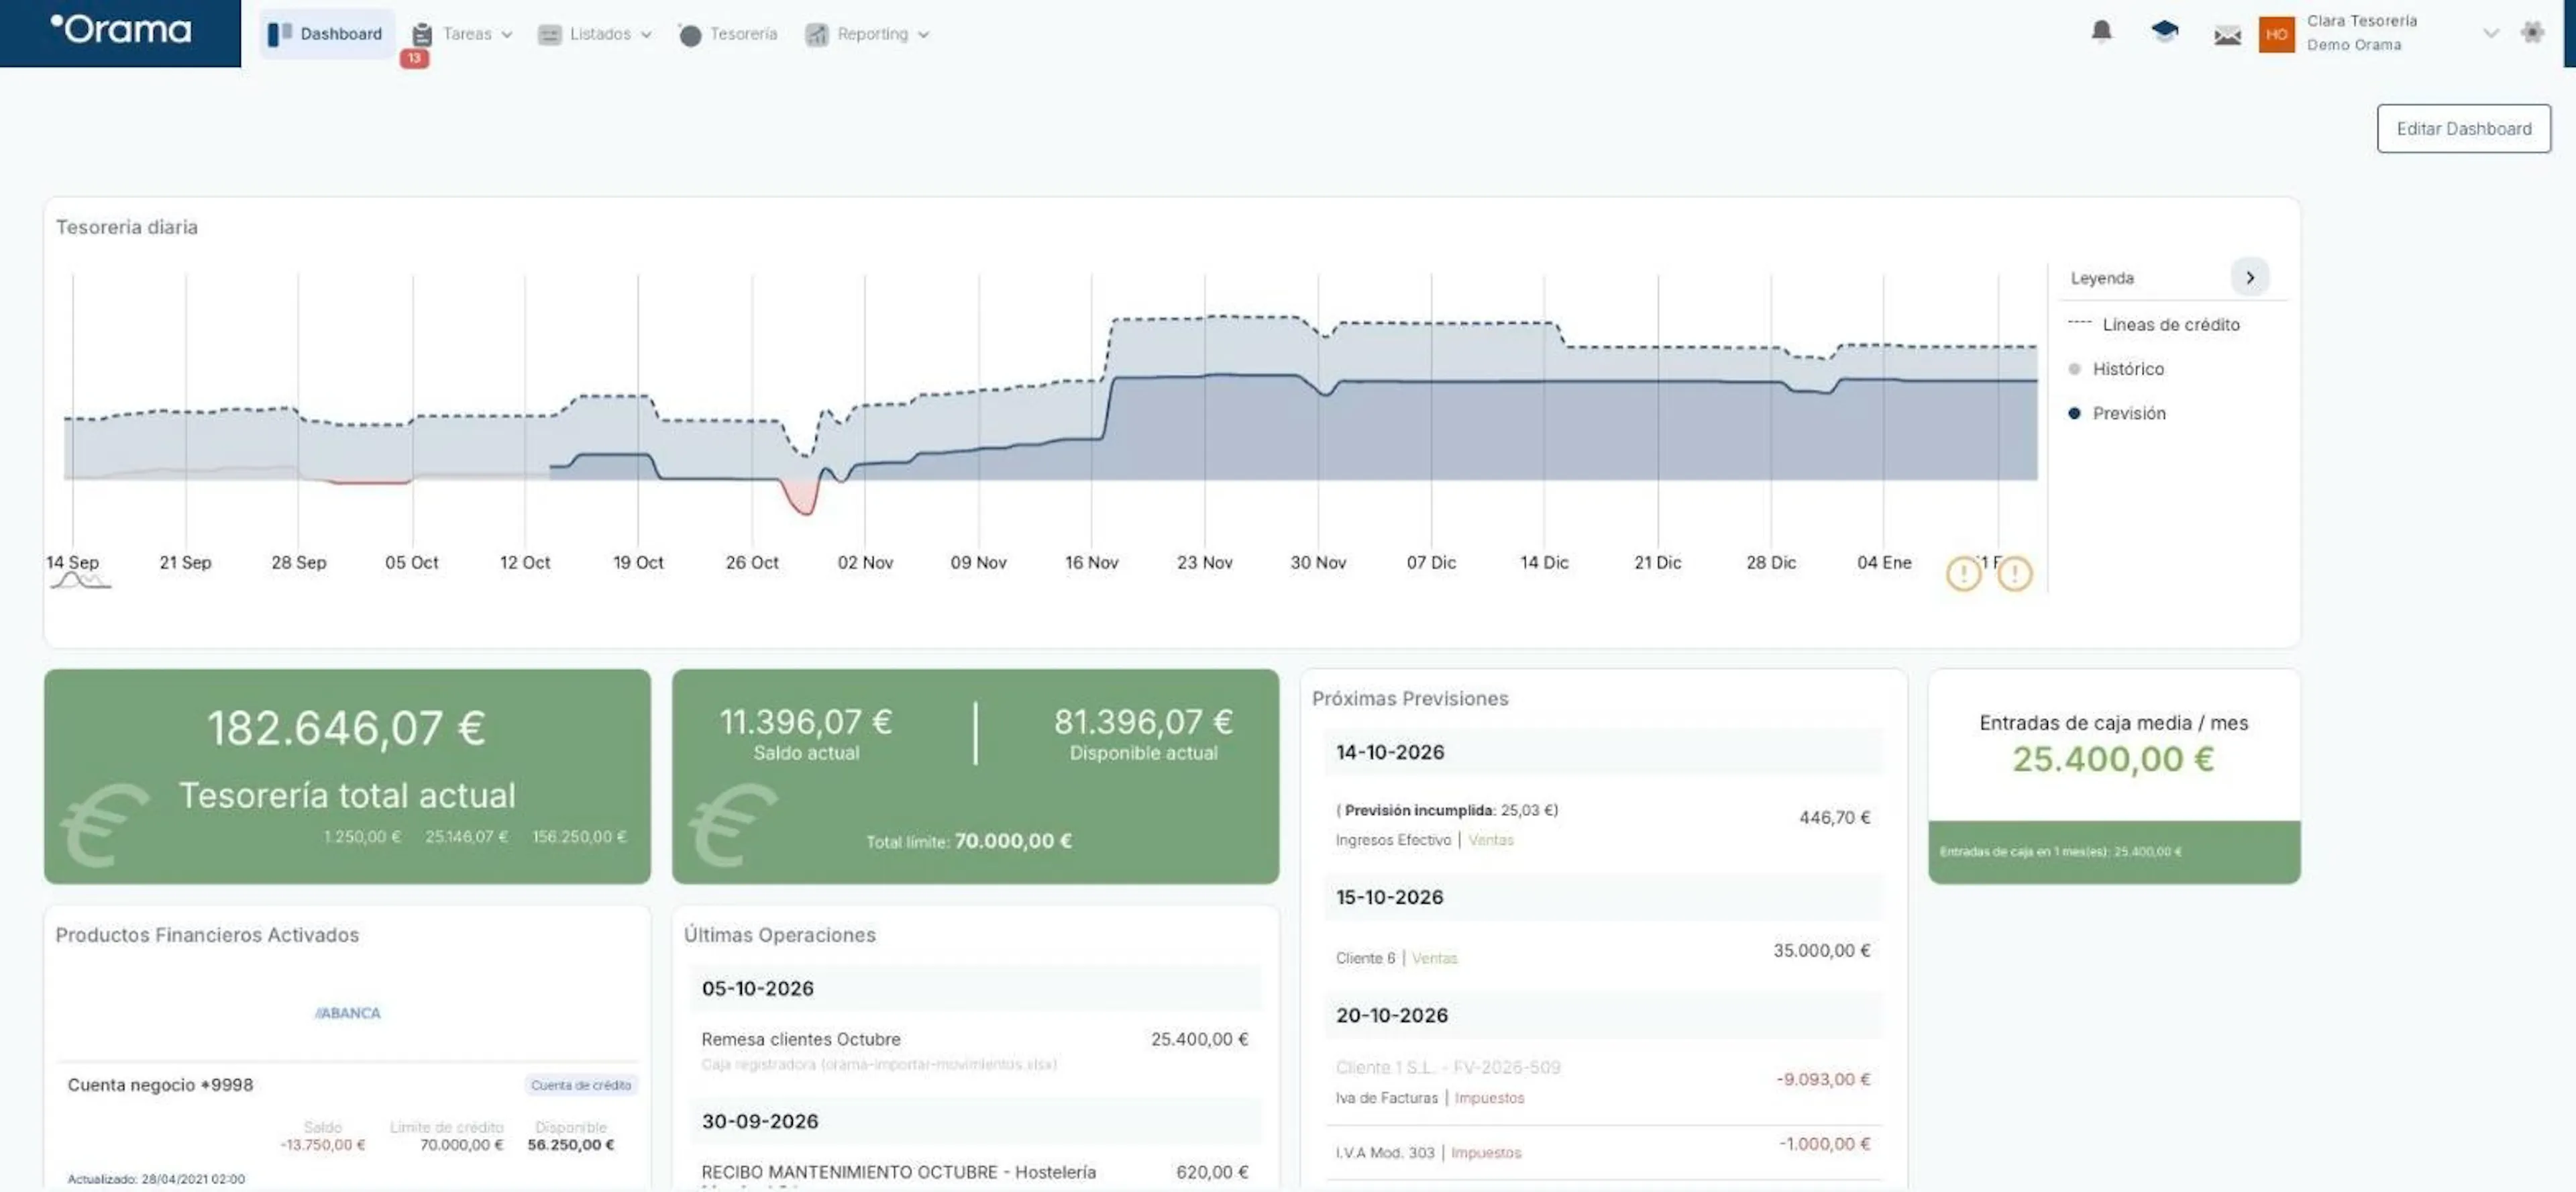Open the Listados menu

click(600, 34)
